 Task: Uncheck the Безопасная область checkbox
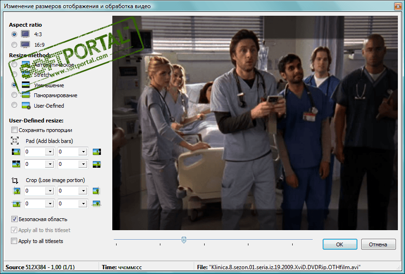pyautogui.click(x=14, y=219)
